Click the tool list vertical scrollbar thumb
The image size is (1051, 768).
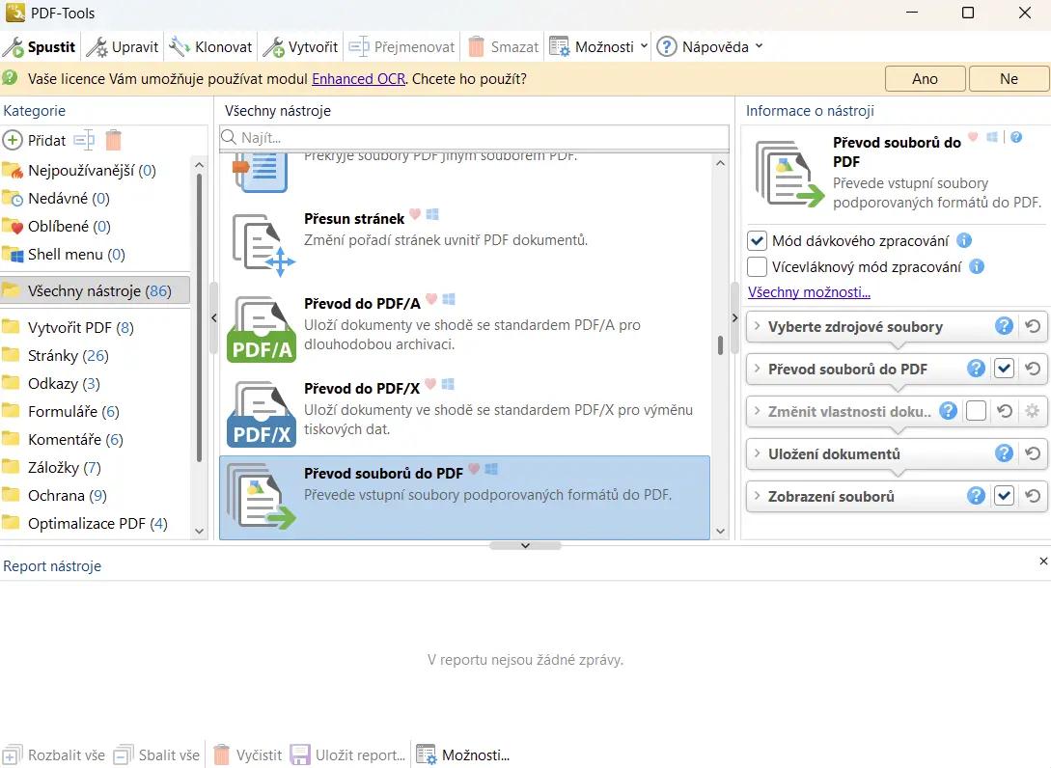pyautogui.click(x=720, y=345)
